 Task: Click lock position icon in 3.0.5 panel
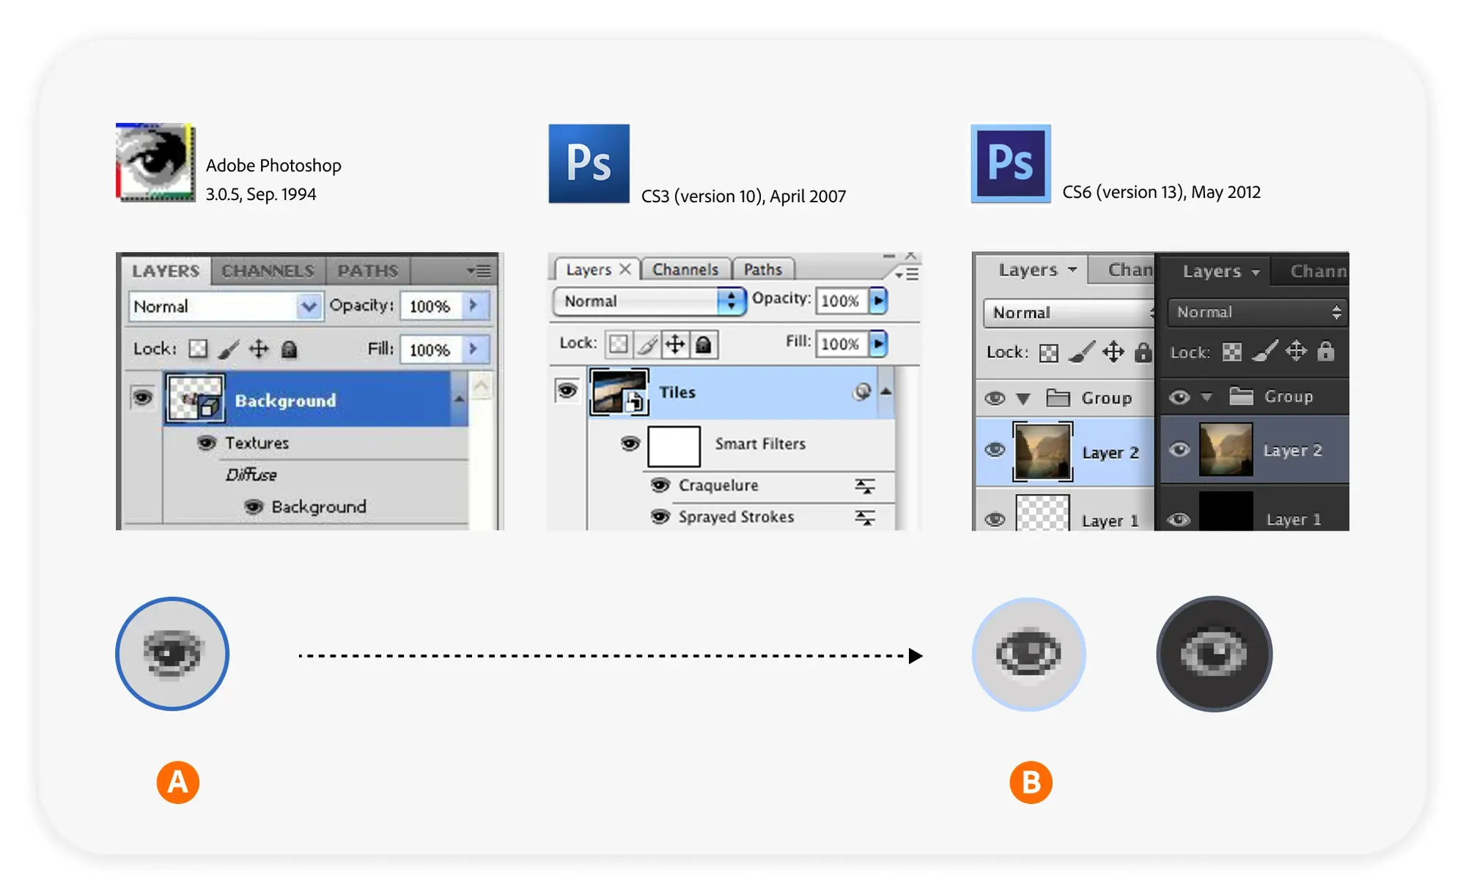258,349
